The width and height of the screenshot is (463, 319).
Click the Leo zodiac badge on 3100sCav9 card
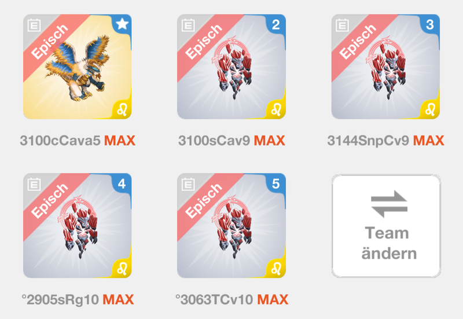tap(276, 109)
